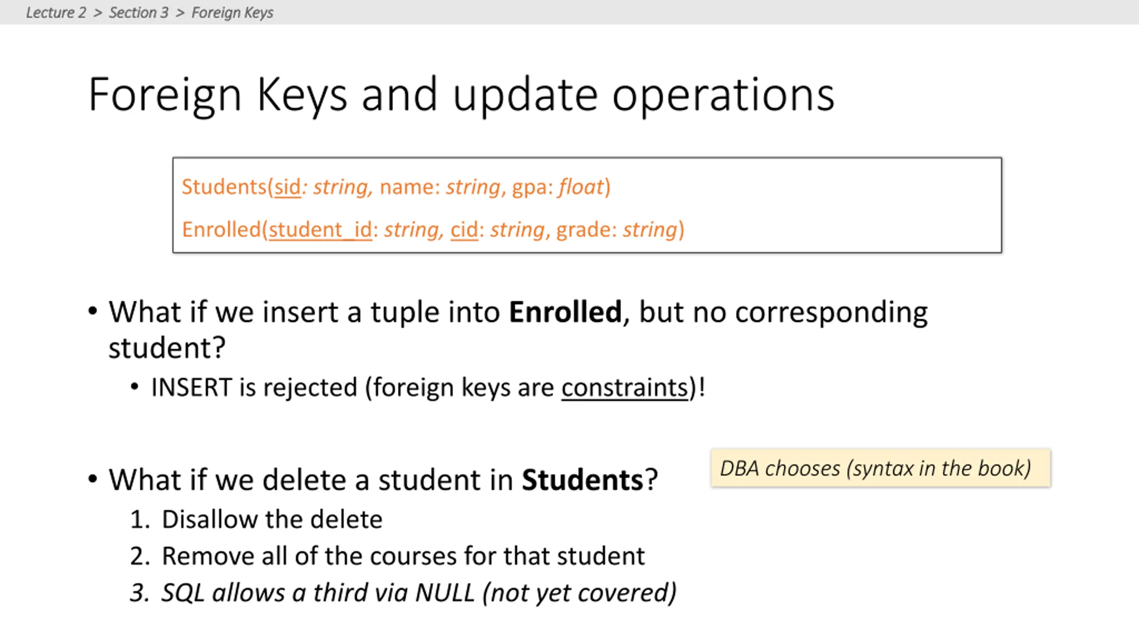Click the second breadcrumb separator arrow

[x=180, y=13]
